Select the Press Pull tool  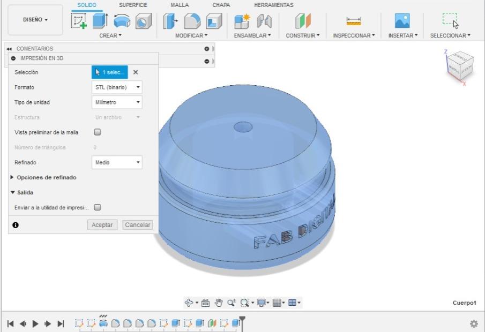point(170,21)
